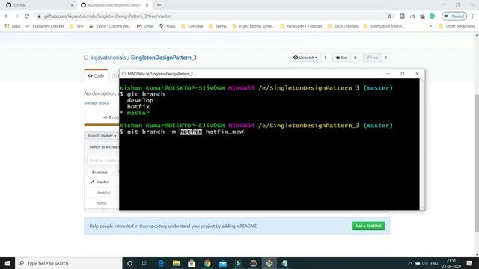Expand the Branch: master dropdown
The image size is (479, 269).
click(x=102, y=136)
